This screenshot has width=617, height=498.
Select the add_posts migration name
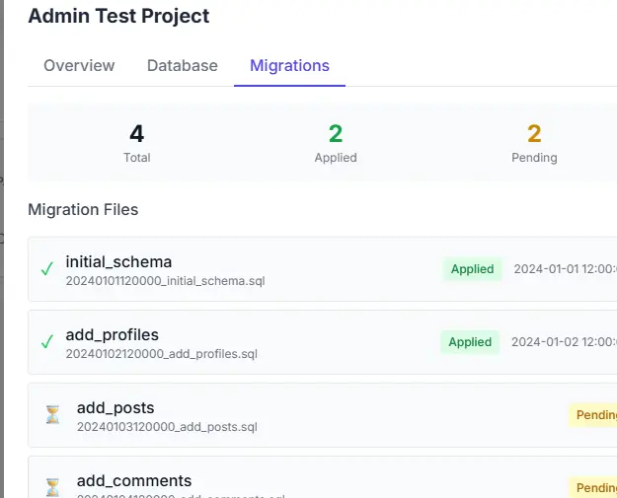pos(116,408)
